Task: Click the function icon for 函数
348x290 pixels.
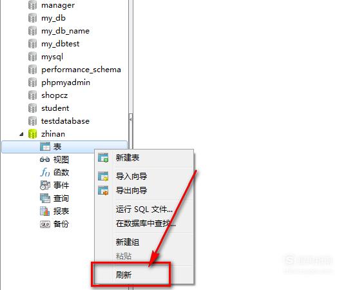Action: tap(45, 173)
